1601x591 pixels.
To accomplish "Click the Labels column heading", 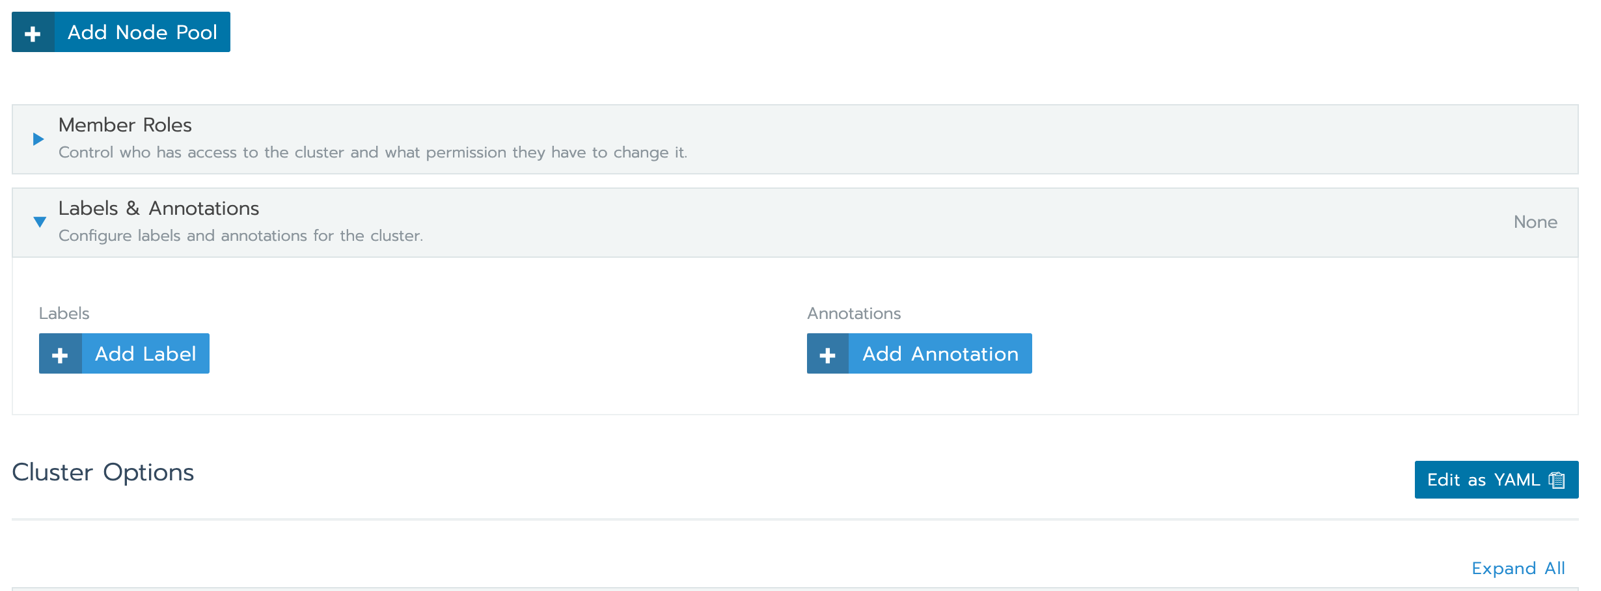I will (x=64, y=313).
